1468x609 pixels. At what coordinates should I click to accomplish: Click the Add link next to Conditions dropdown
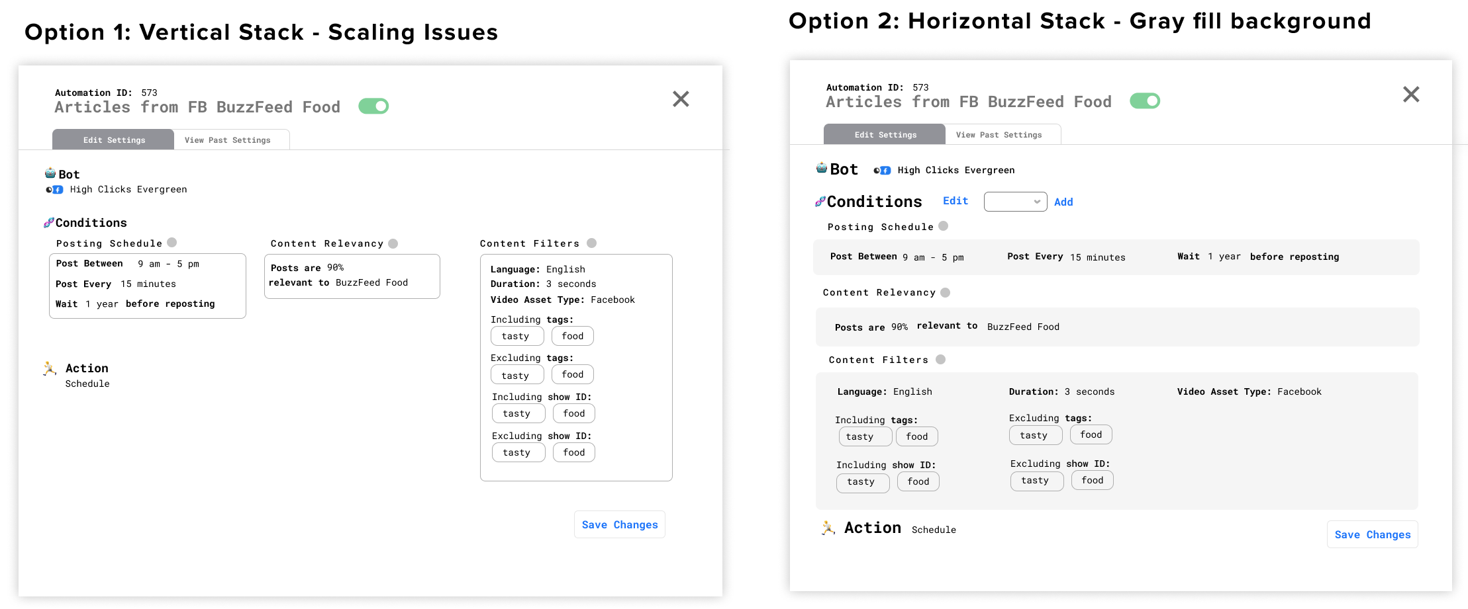coord(1063,202)
